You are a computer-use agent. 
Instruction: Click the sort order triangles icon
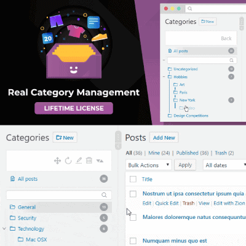100,161
